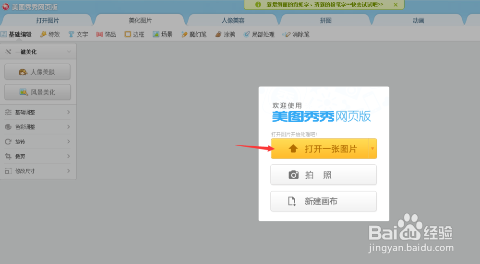Select 基础编辑 in the toolbar
Screen dimensions: 480x264
(16, 34)
